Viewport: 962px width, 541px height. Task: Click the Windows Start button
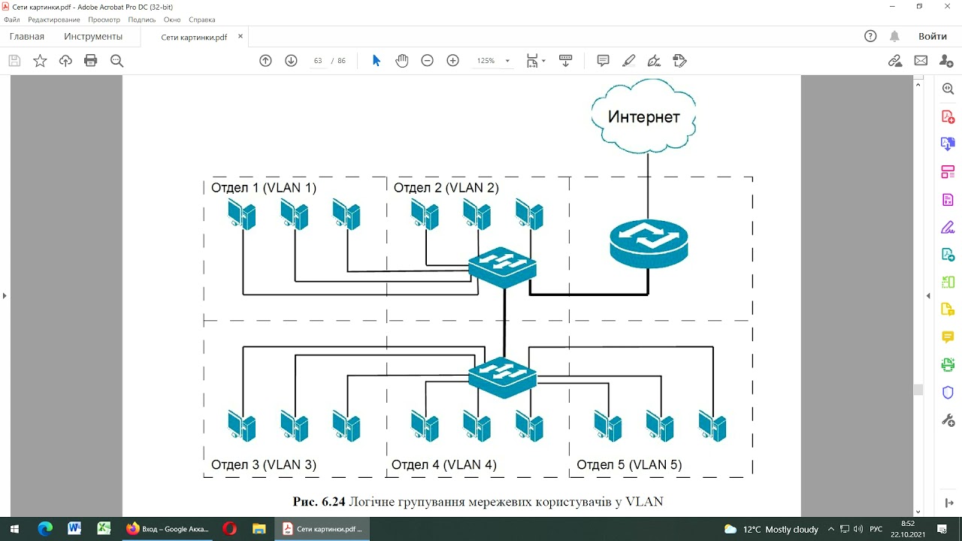15,529
